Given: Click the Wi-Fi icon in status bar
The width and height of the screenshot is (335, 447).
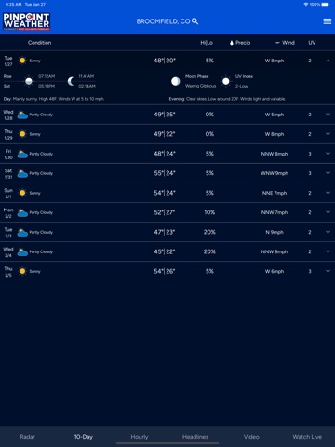Looking at the screenshot, I should (x=306, y=5).
